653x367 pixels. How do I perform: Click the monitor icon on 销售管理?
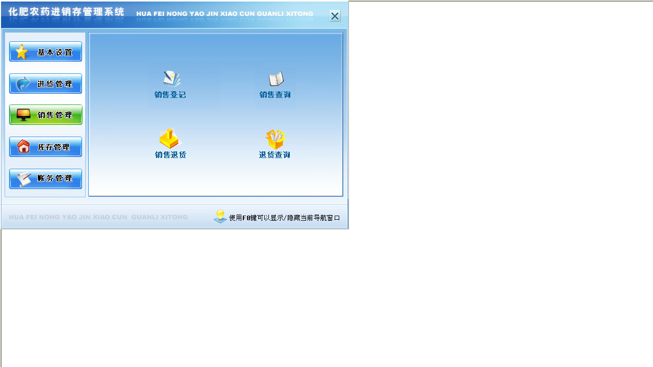[x=23, y=115]
